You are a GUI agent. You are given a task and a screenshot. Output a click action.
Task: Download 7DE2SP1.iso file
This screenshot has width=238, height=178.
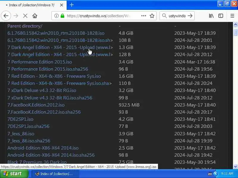pyautogui.click(x=20, y=119)
